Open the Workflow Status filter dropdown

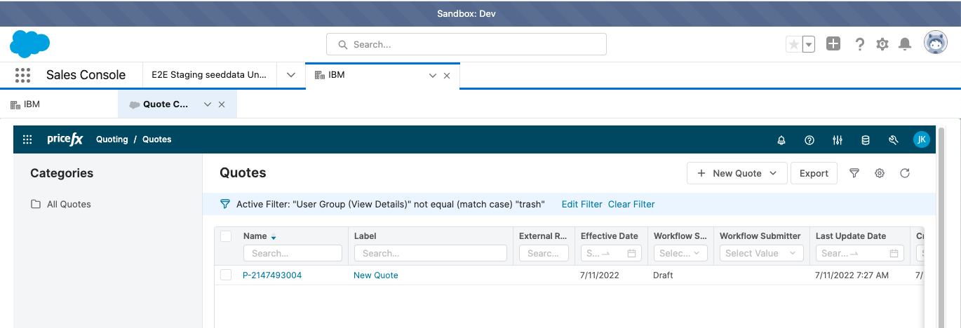coord(680,253)
